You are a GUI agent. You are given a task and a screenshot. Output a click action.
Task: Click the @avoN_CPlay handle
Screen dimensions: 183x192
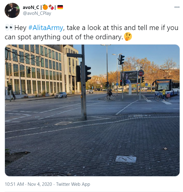pos(37,13)
